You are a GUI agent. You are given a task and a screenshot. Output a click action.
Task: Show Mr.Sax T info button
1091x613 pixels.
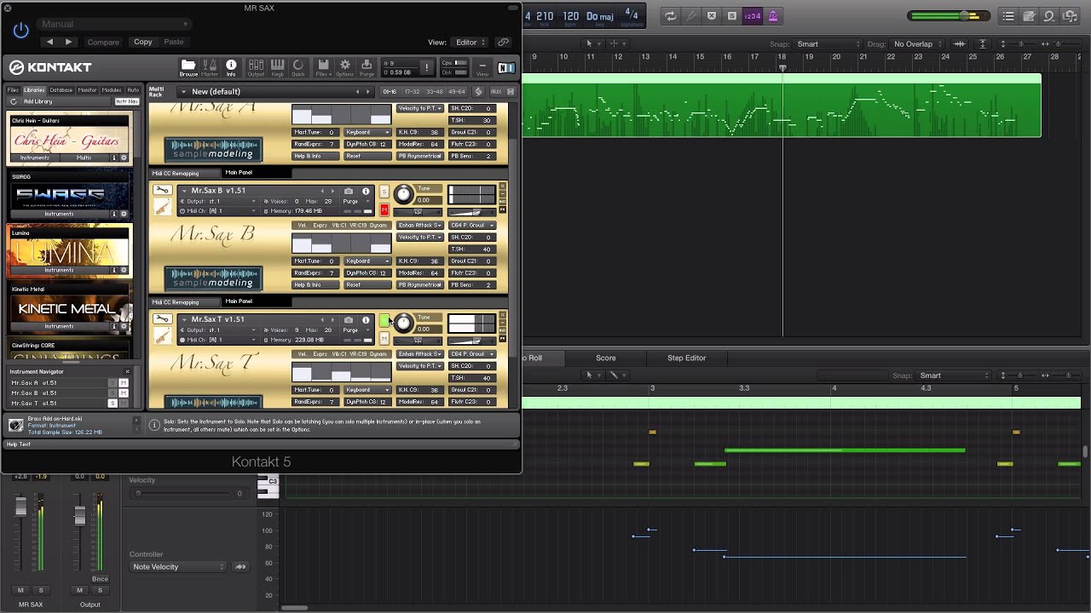pyautogui.click(x=366, y=320)
